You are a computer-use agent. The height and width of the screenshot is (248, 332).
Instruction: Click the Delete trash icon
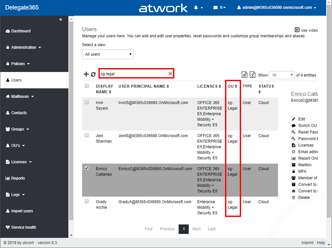click(293, 198)
